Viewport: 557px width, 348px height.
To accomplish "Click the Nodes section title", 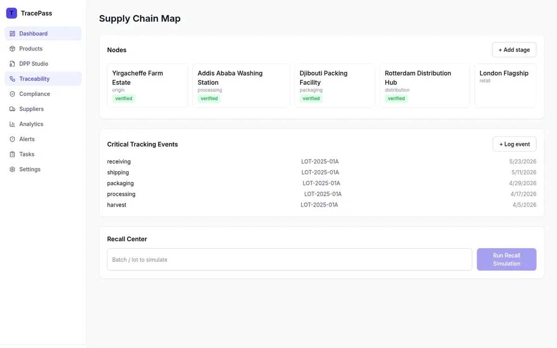I will 117,50.
